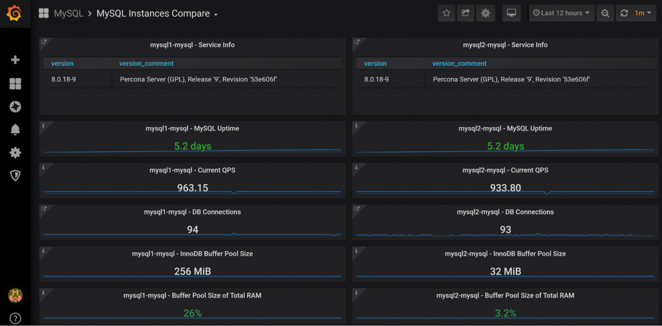
Task: Click the Grafana logo home icon
Action: click(15, 14)
